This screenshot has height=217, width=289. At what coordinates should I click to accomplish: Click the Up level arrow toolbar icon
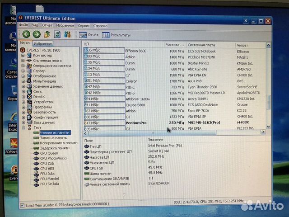pyautogui.click(x=47, y=34)
